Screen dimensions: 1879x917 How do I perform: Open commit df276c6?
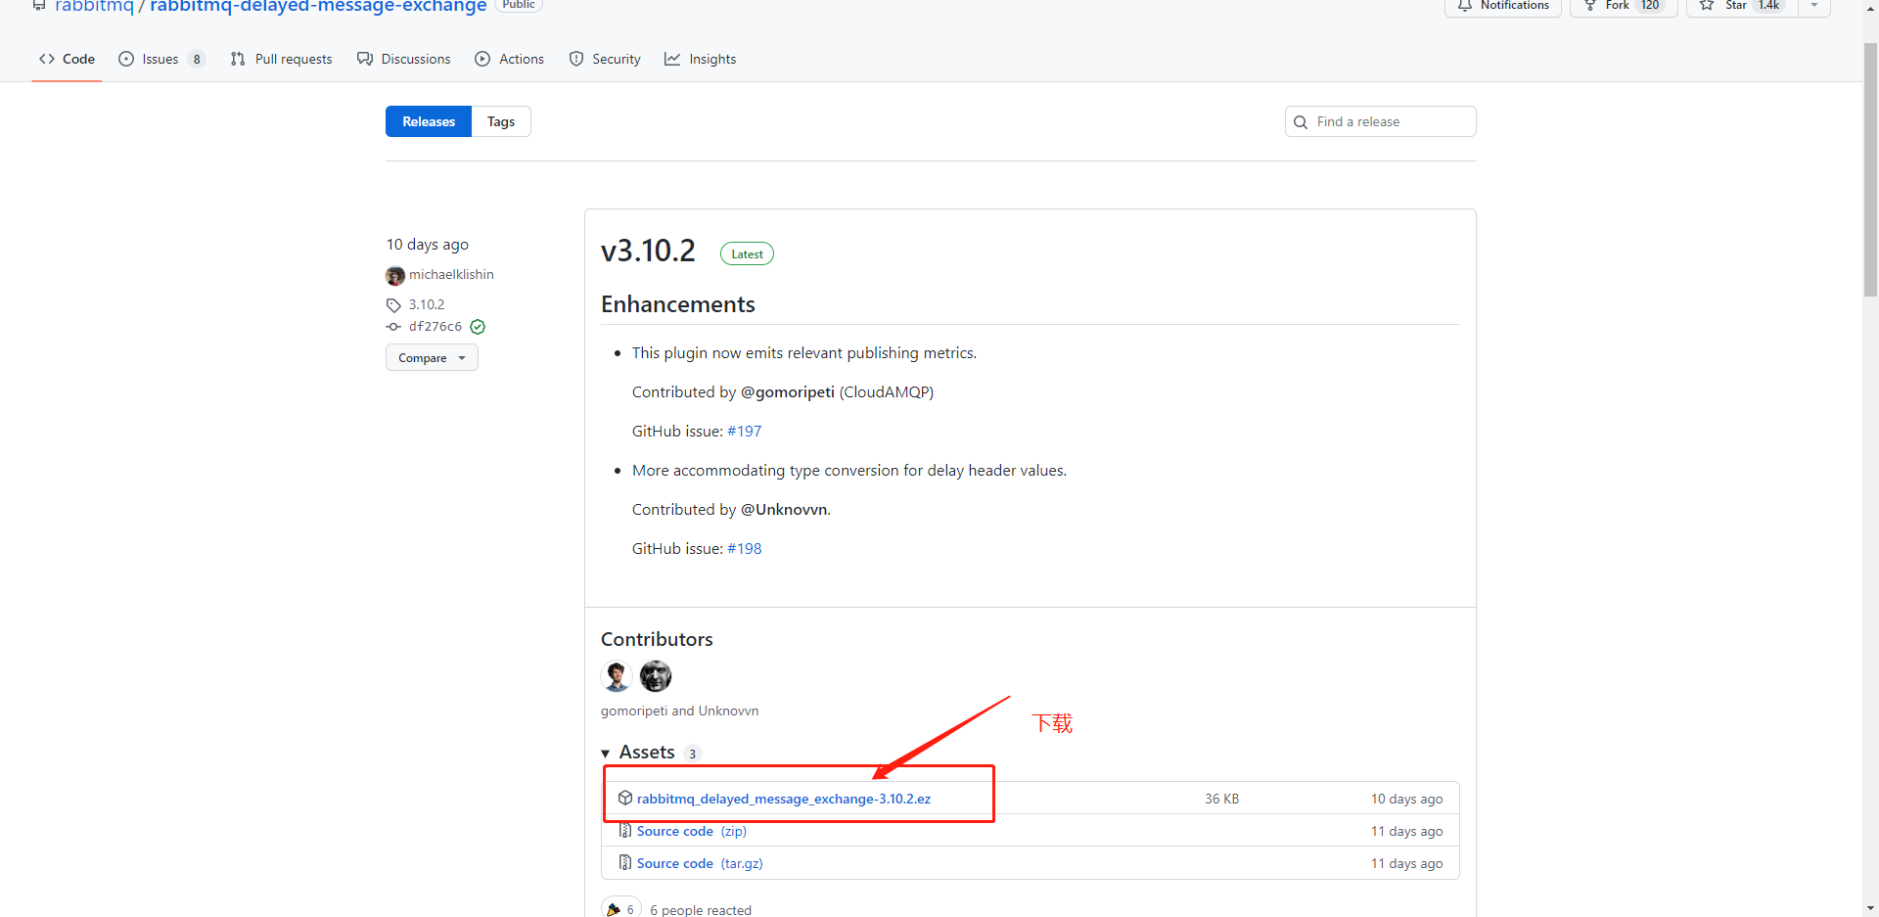click(x=435, y=327)
